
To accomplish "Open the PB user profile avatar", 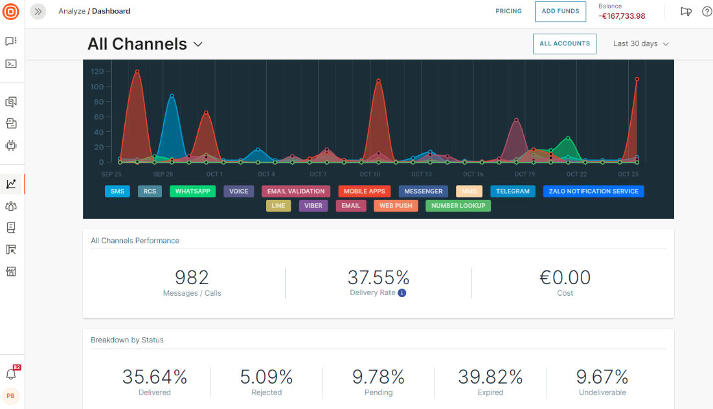I will (11, 396).
